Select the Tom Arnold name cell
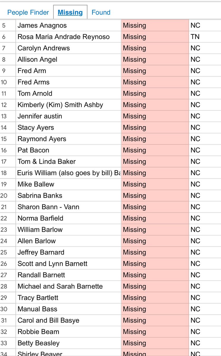This screenshot has width=221, height=356. pyautogui.click(x=35, y=93)
